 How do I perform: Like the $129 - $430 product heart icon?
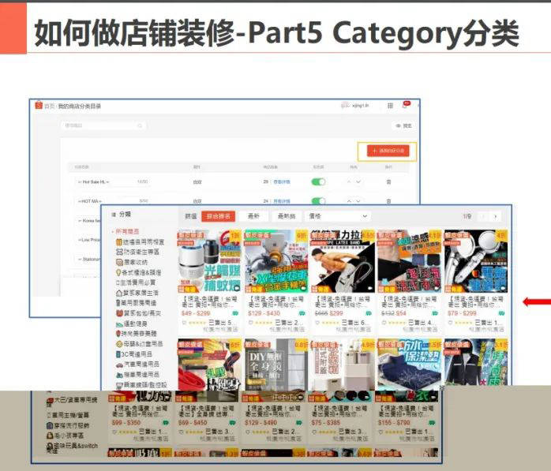pyautogui.click(x=250, y=323)
